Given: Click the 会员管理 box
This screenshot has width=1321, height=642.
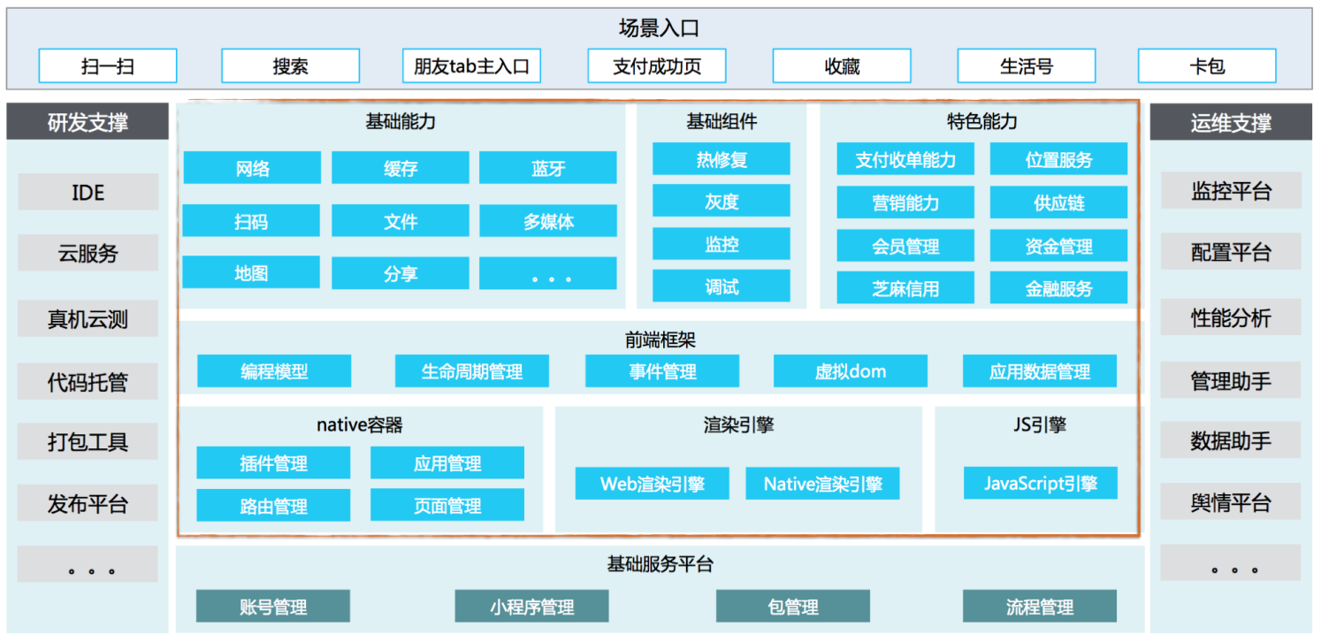Looking at the screenshot, I should (905, 246).
